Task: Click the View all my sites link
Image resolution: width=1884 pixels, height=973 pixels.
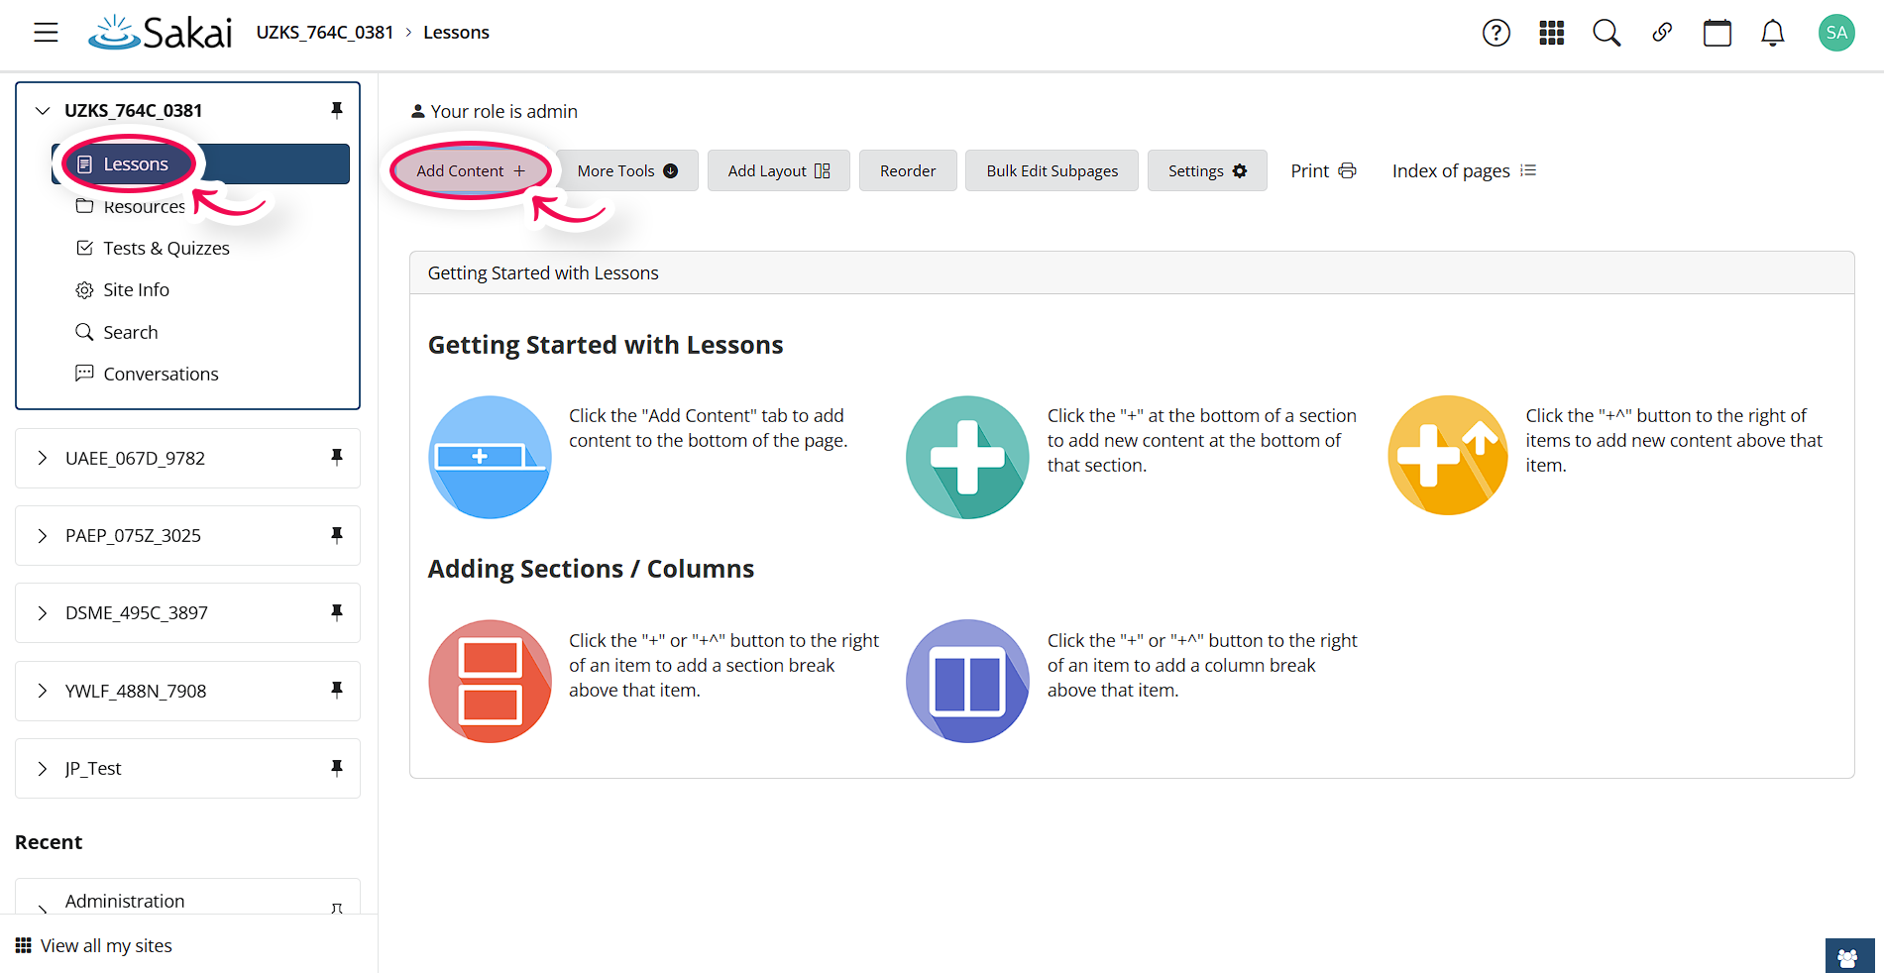Action: pos(106,945)
